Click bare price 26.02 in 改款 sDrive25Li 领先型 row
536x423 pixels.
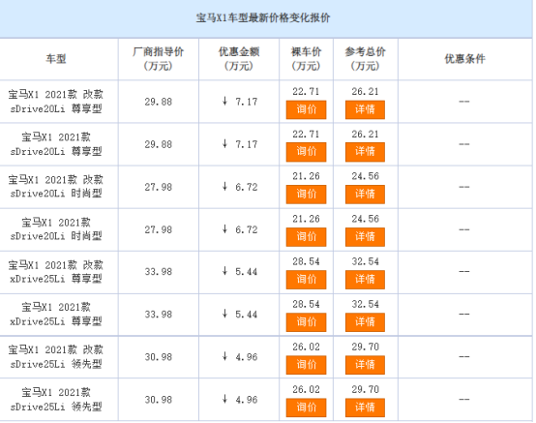[x=306, y=347]
